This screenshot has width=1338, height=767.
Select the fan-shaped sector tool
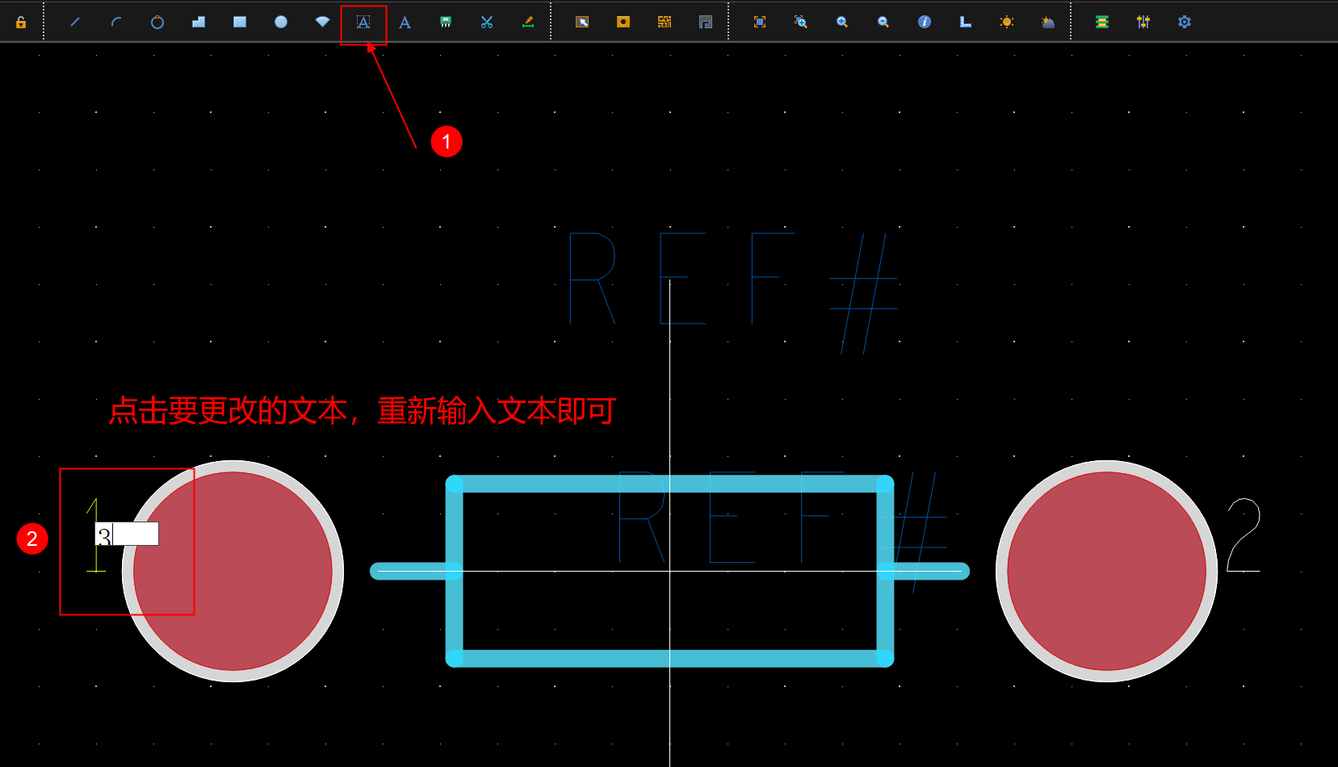point(322,23)
